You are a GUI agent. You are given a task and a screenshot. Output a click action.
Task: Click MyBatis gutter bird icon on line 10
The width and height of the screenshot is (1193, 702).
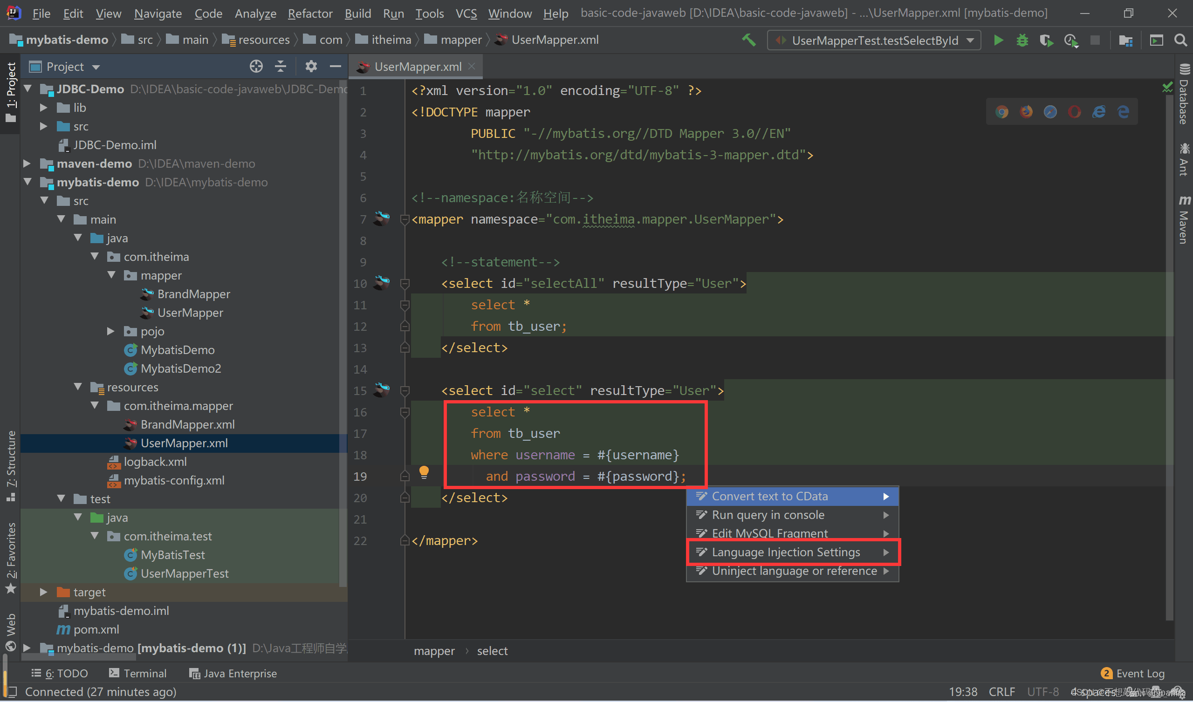[382, 283]
